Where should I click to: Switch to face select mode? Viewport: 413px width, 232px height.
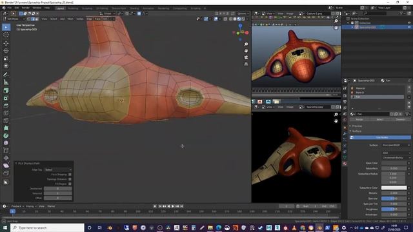tap(37, 19)
